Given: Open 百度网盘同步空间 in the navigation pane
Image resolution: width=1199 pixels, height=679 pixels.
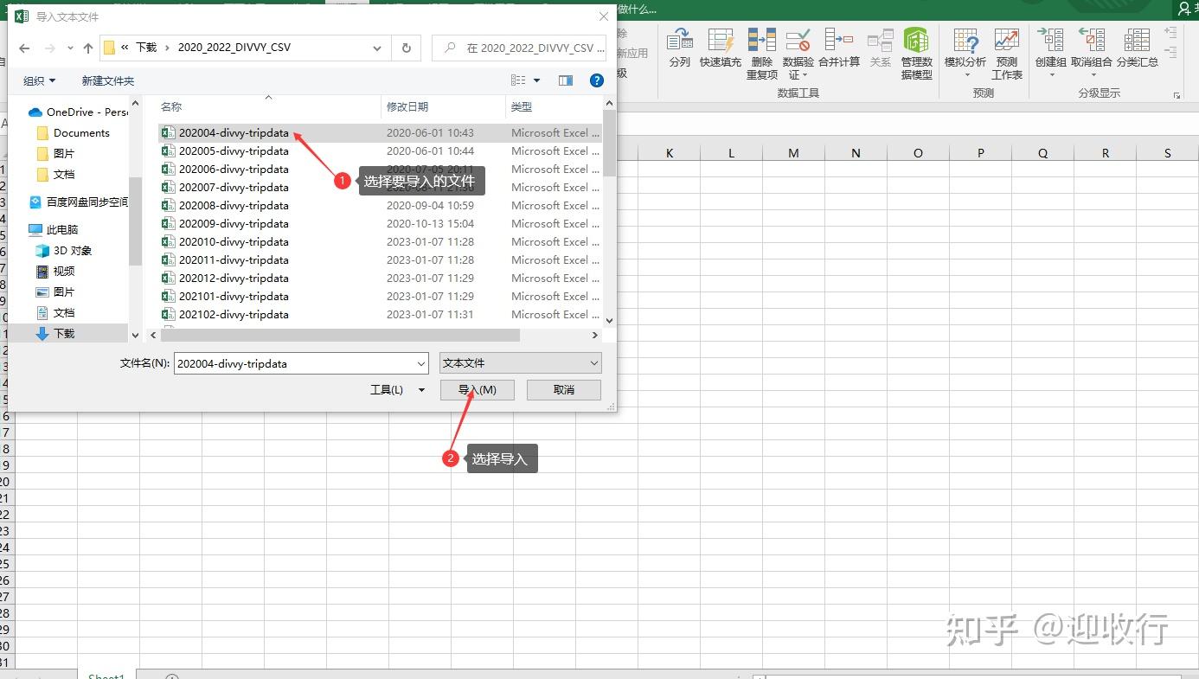Looking at the screenshot, I should [78, 202].
